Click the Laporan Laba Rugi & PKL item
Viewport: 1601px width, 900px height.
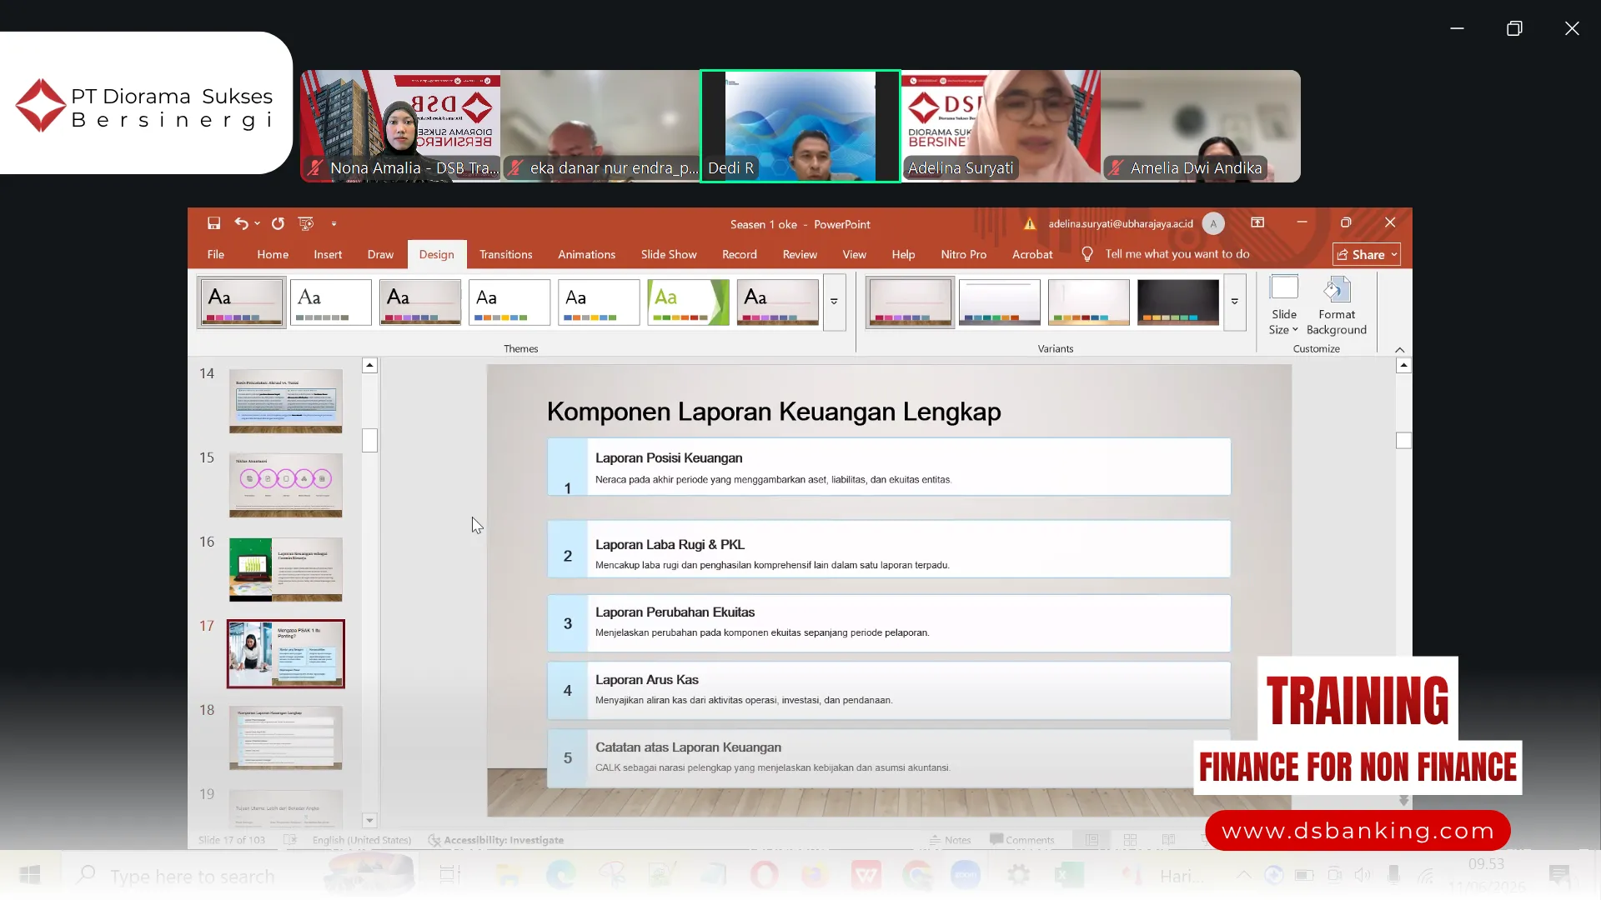click(x=889, y=549)
